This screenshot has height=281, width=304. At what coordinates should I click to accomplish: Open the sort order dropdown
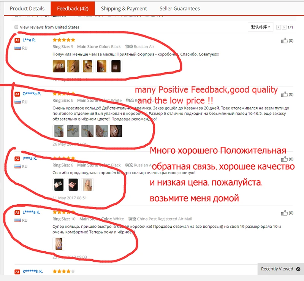click(260, 27)
